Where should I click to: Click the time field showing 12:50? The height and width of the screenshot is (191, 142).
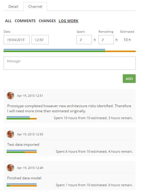(x=40, y=40)
